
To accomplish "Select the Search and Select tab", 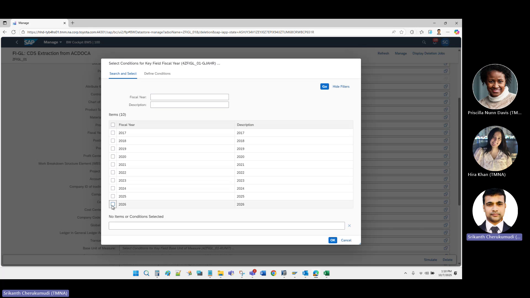I will 123,73.
